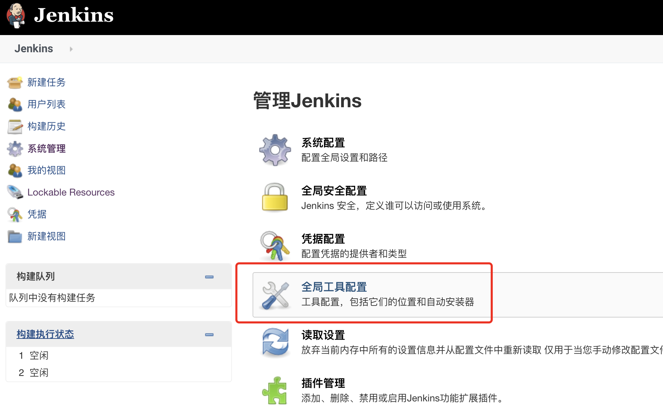Click the Lockable Resources USB drive icon
This screenshot has height=411, width=663.
(x=15, y=192)
